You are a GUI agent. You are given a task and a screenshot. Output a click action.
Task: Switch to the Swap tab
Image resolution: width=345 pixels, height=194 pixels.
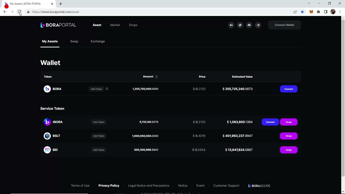point(74,41)
